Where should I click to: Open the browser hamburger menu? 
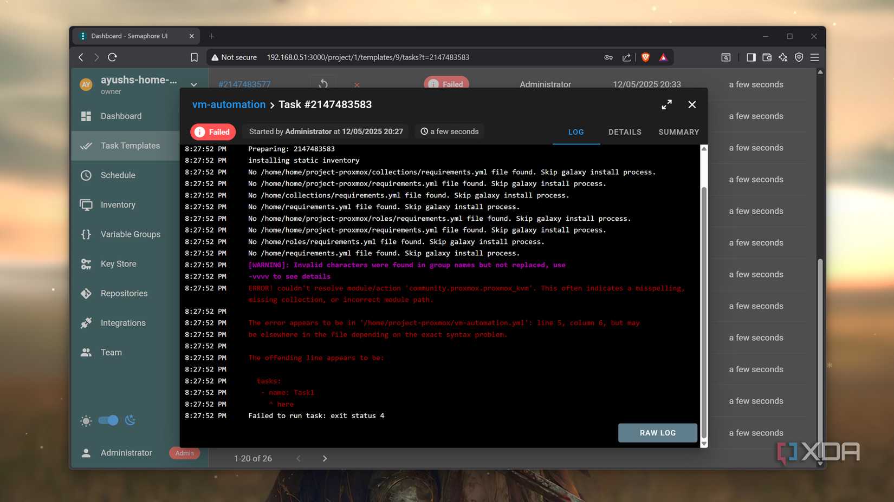pyautogui.click(x=815, y=57)
